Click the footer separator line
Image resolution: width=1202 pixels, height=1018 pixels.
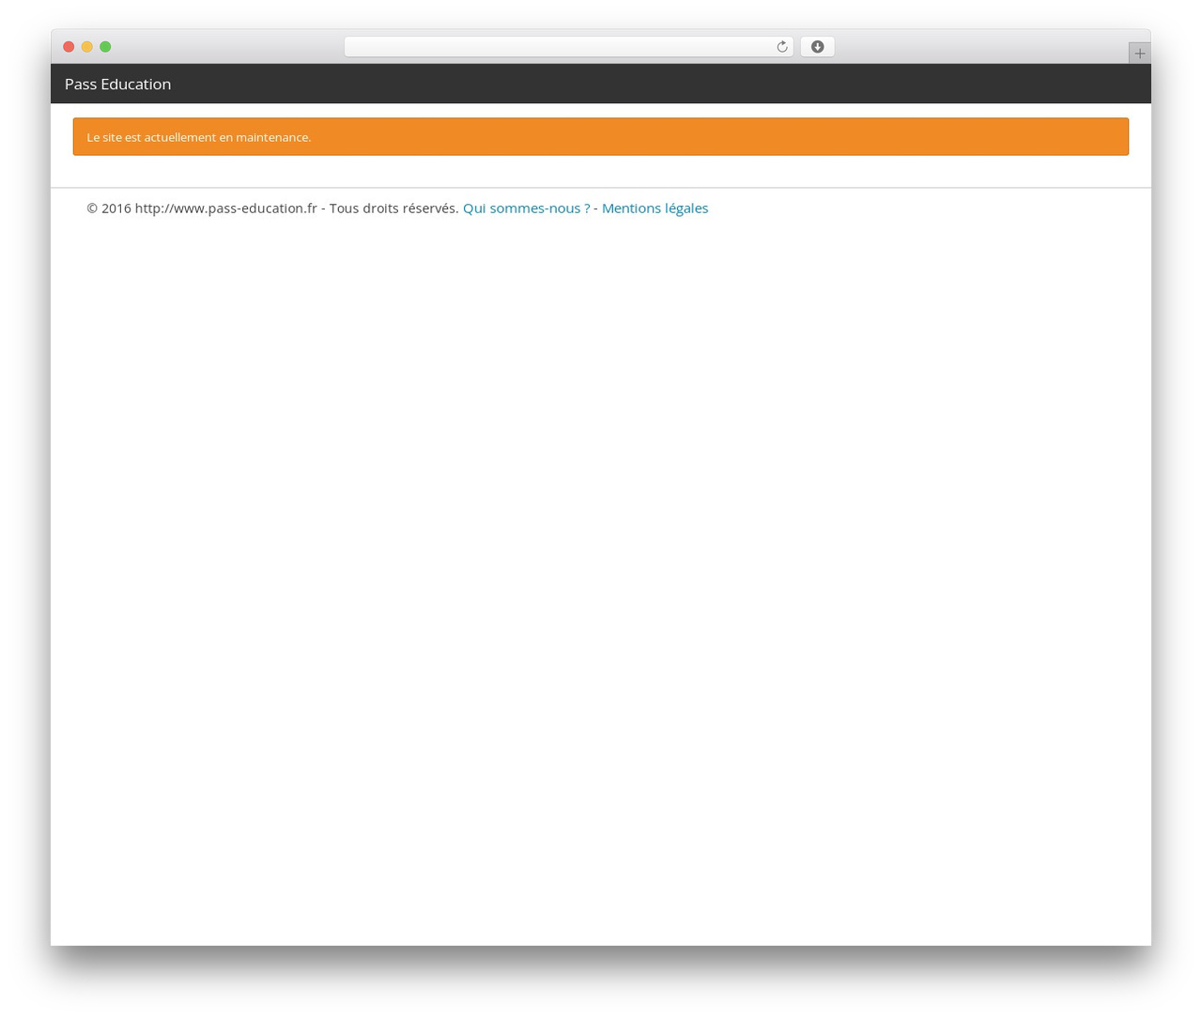[601, 188]
